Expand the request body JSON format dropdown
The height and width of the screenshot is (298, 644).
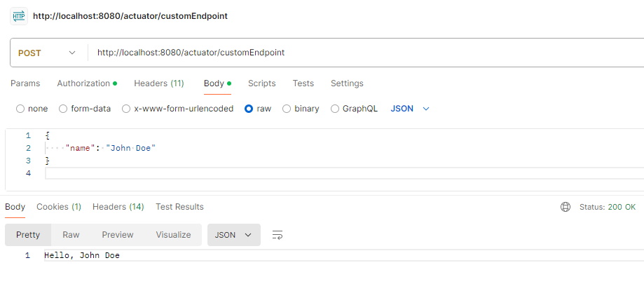409,109
